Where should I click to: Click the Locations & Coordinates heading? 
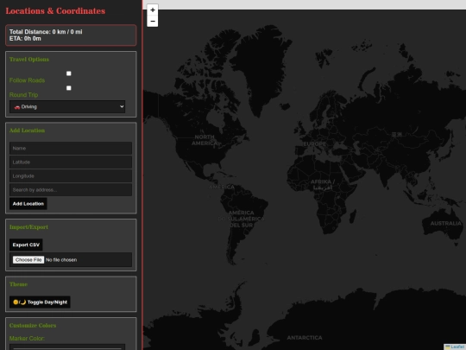coord(55,11)
